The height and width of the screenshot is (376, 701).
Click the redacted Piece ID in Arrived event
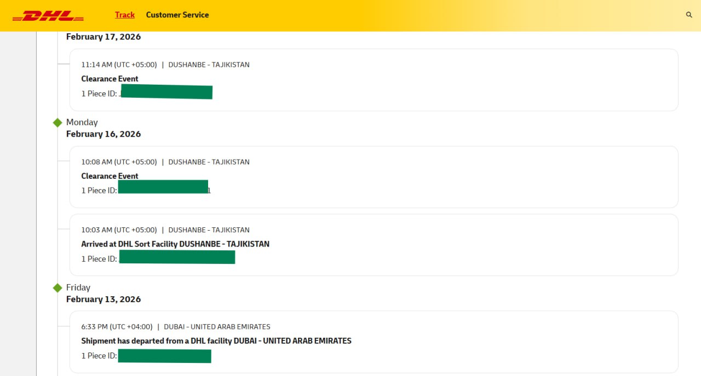tap(177, 257)
